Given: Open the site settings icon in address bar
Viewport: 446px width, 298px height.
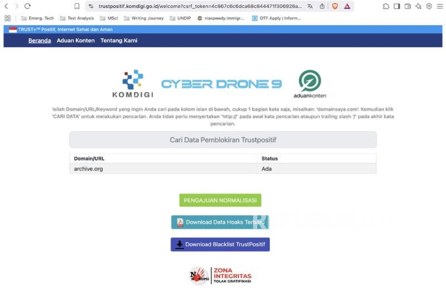Looking at the screenshot, I should [91, 6].
